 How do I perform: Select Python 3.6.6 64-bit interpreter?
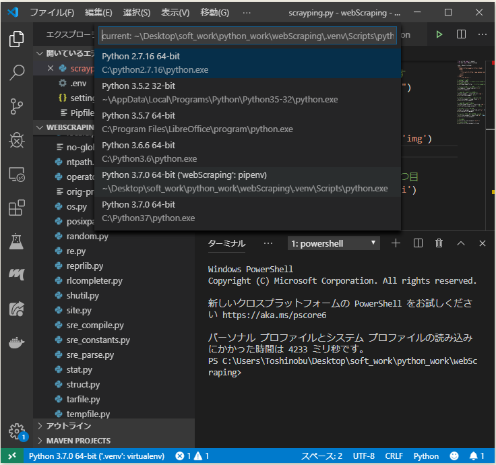(x=248, y=152)
